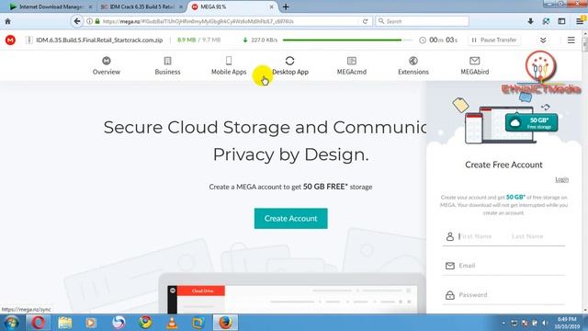Image resolution: width=588 pixels, height=331 pixels.
Task: Open the Business section
Action: (167, 65)
